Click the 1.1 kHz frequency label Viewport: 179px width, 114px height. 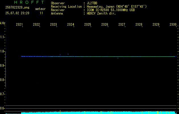[x=2, y=37]
